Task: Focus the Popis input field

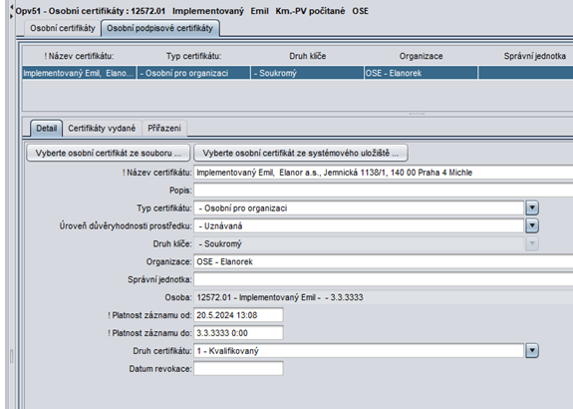Action: pos(384,191)
